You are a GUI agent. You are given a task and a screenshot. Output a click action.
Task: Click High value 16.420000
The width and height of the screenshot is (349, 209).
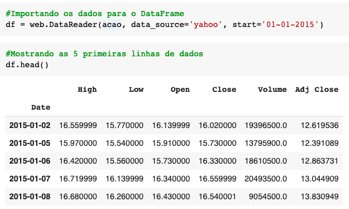[x=78, y=161]
